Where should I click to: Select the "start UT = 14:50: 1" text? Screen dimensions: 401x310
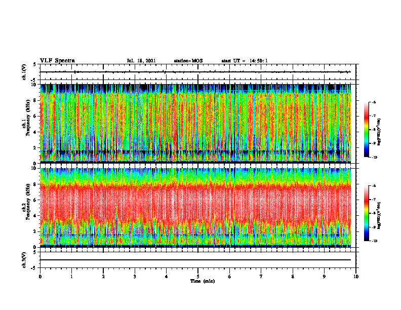coord(245,61)
